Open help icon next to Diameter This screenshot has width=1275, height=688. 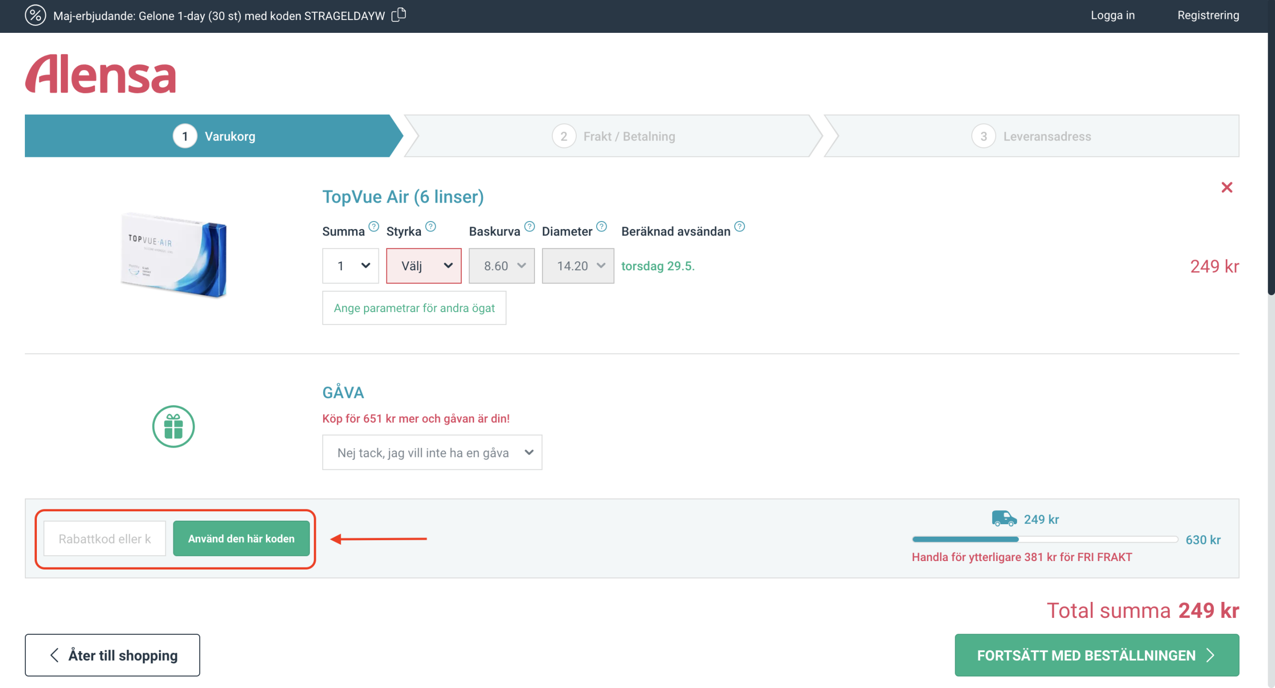tap(602, 227)
